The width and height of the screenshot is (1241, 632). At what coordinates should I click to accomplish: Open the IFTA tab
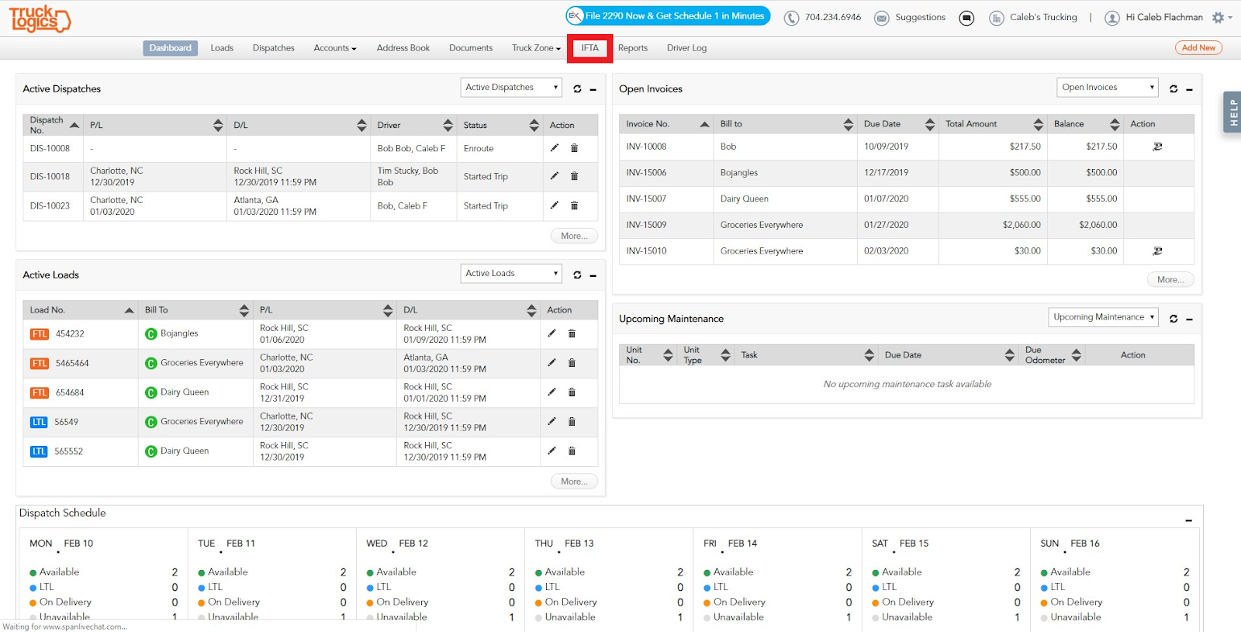click(x=590, y=48)
